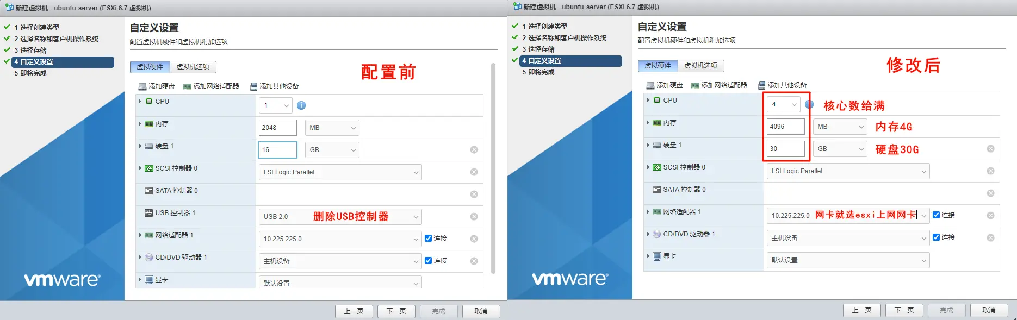The image size is (1017, 320).
Task: Open the memory MB unit dropdown in the left window
Action: pyautogui.click(x=332, y=128)
